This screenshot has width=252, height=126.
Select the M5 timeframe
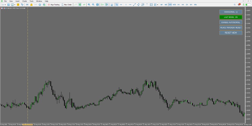click(x=166, y=5)
